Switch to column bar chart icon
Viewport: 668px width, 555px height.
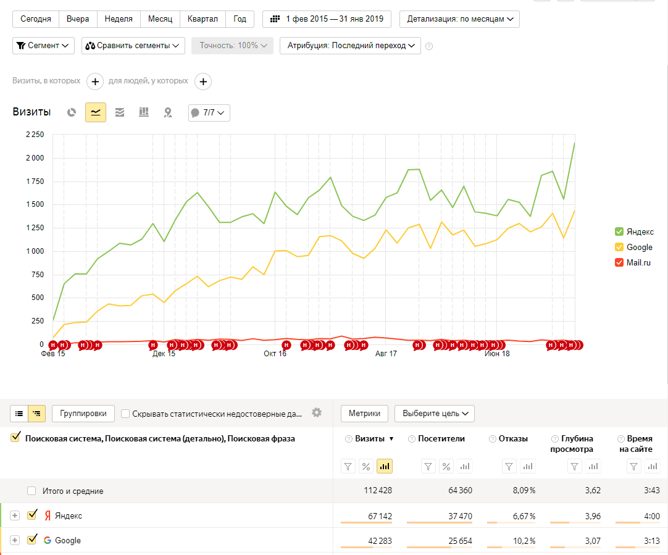[144, 112]
